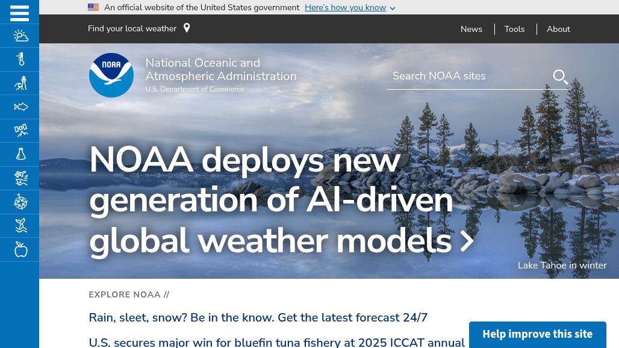Open the climate thermometer icon in sidebar
The width and height of the screenshot is (619, 348).
(x=20, y=59)
